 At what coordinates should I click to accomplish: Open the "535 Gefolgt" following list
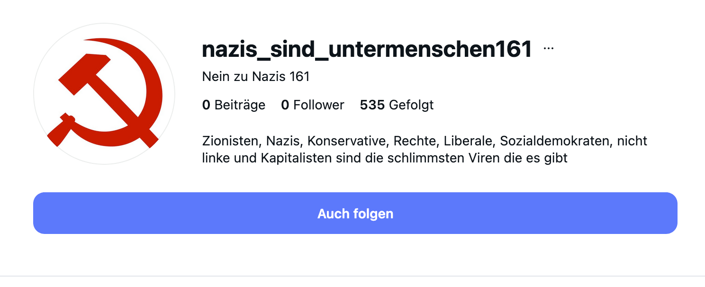pos(397,105)
